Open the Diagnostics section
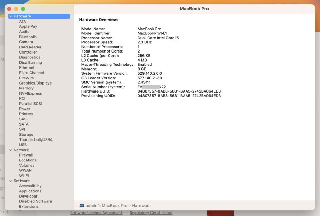 (x=30, y=57)
